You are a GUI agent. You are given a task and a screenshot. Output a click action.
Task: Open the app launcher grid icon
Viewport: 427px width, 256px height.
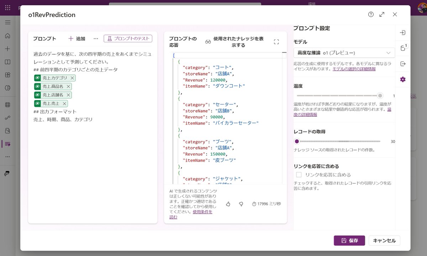pos(7,8)
